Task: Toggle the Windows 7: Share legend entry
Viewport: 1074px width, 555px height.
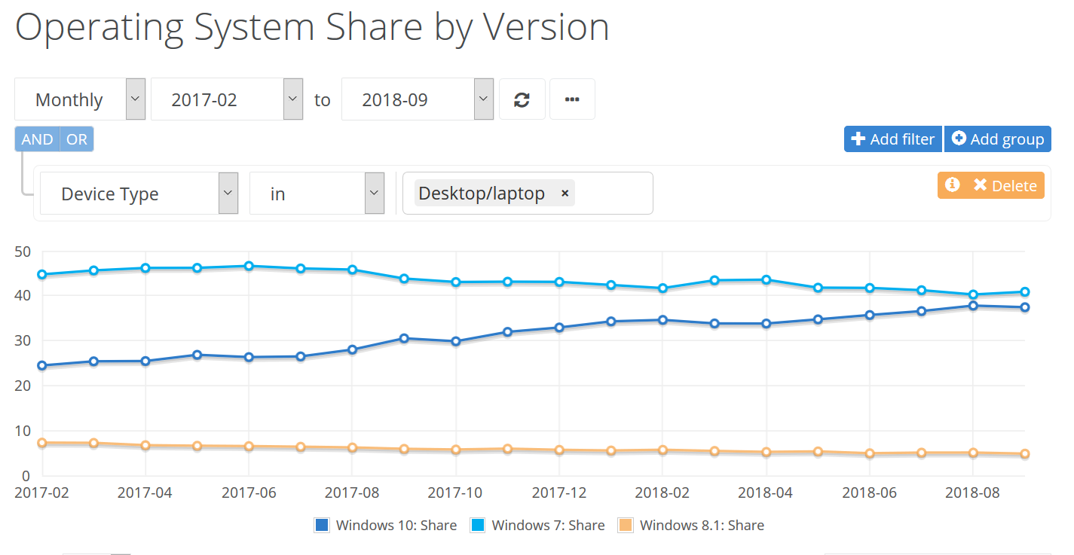Action: (537, 526)
